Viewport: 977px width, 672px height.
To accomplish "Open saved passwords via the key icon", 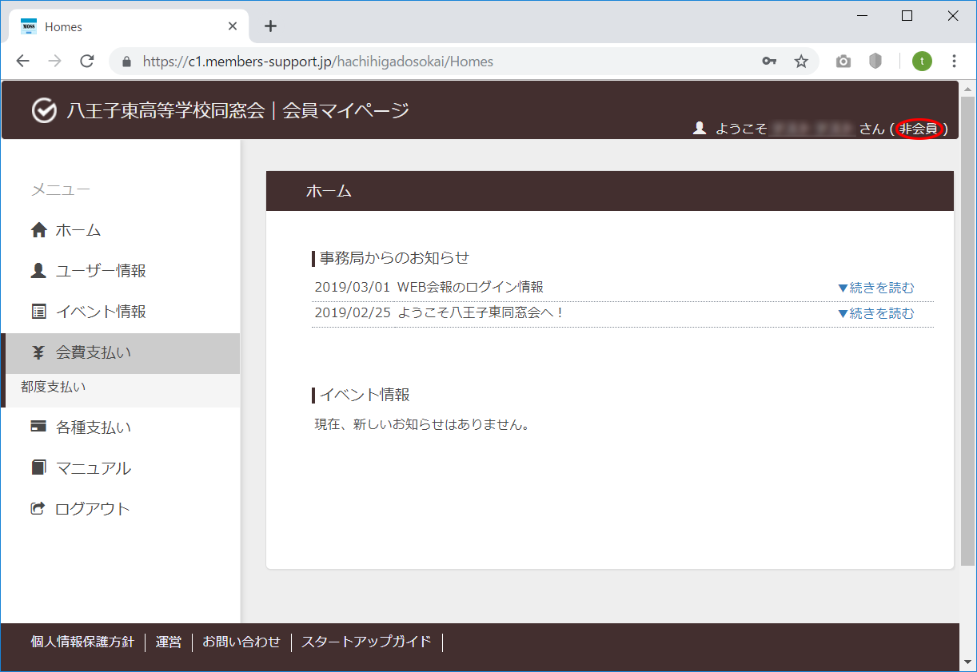I will point(769,62).
